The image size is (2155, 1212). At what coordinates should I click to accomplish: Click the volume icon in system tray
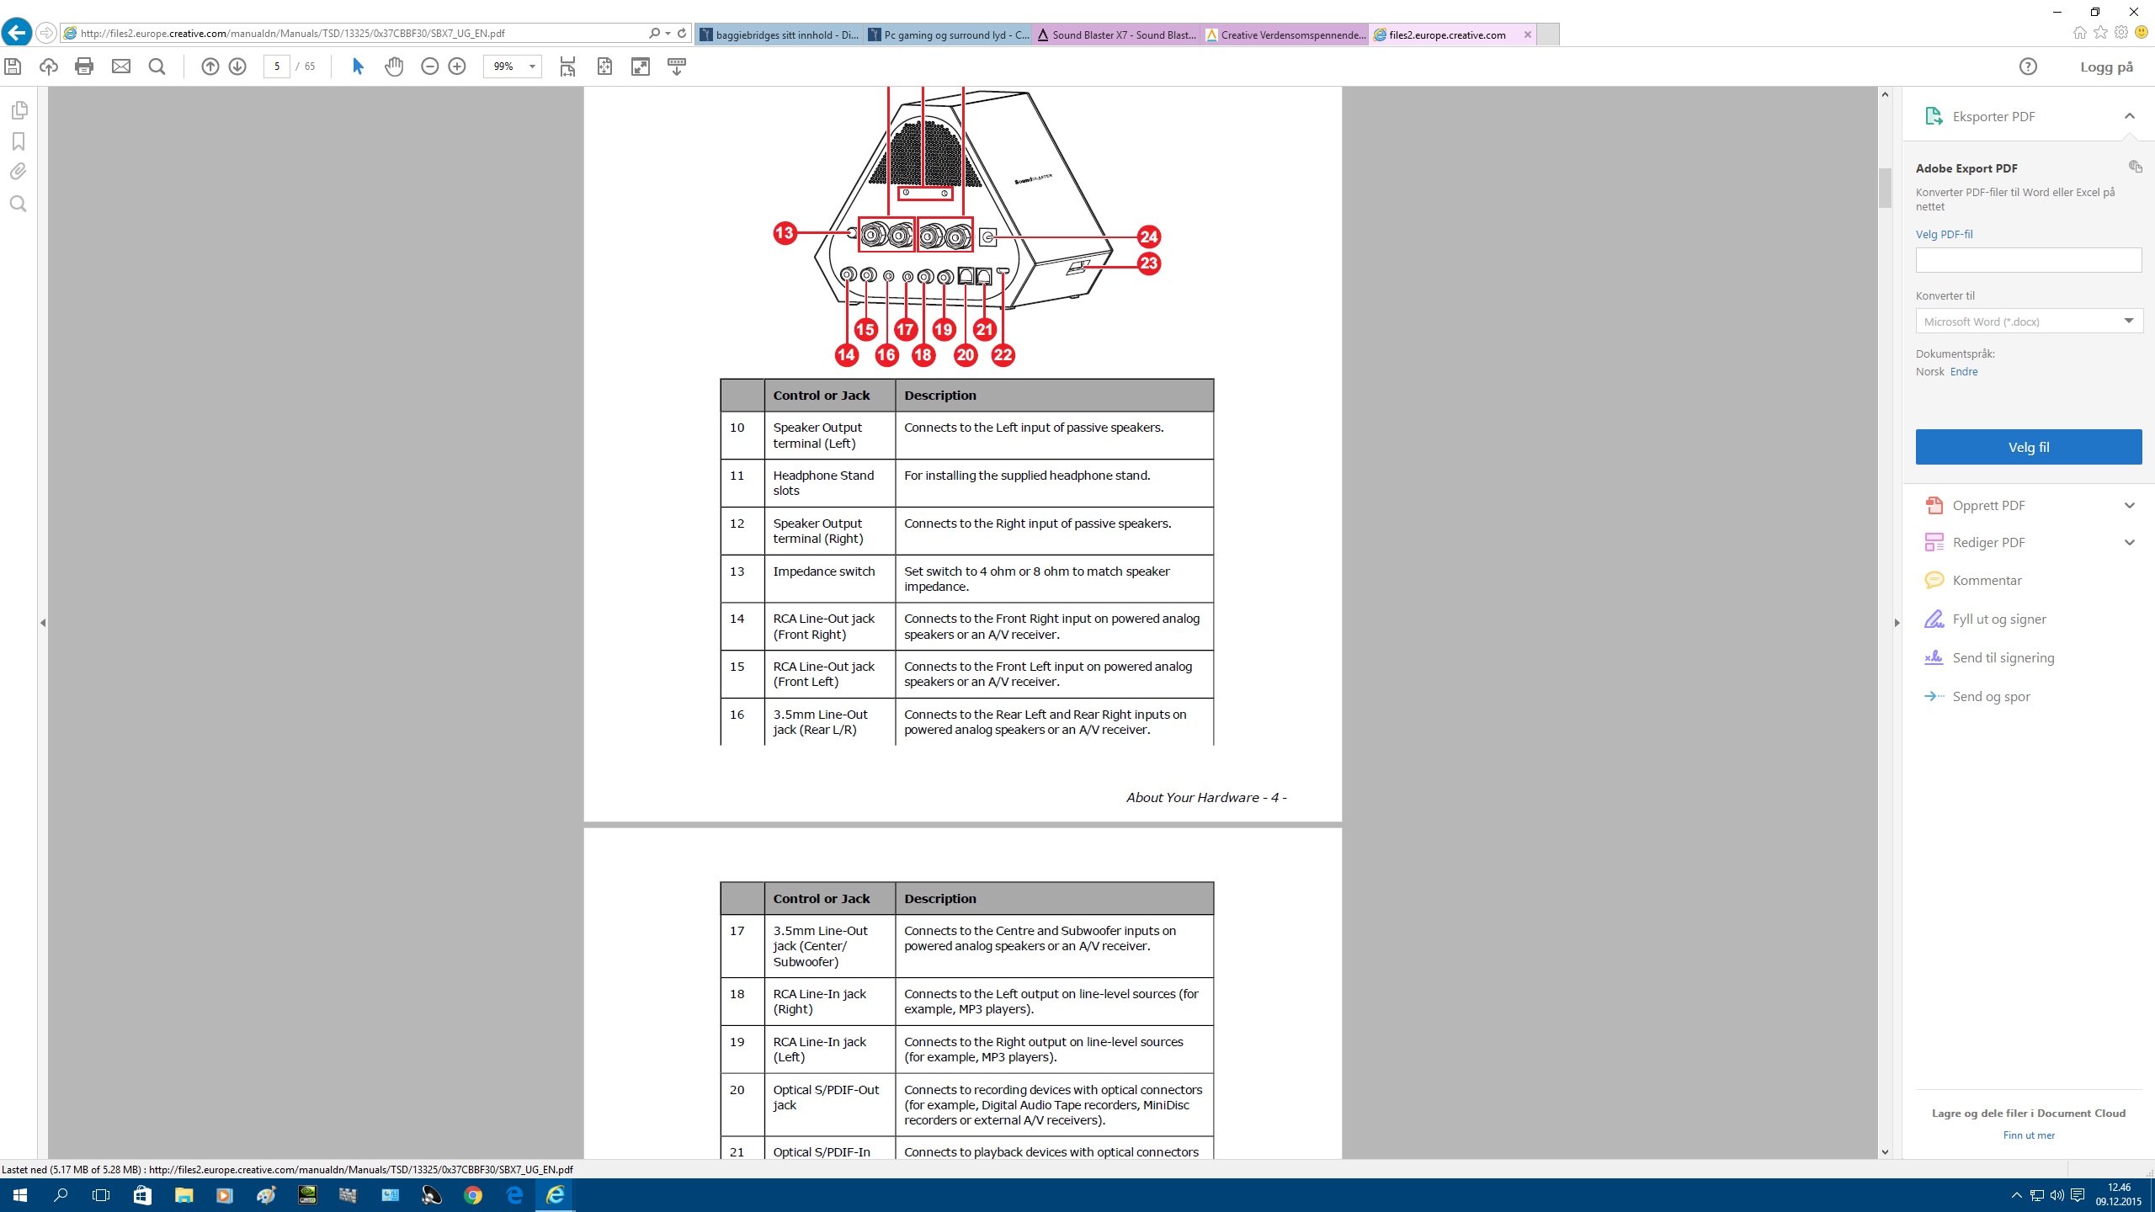[2057, 1195]
